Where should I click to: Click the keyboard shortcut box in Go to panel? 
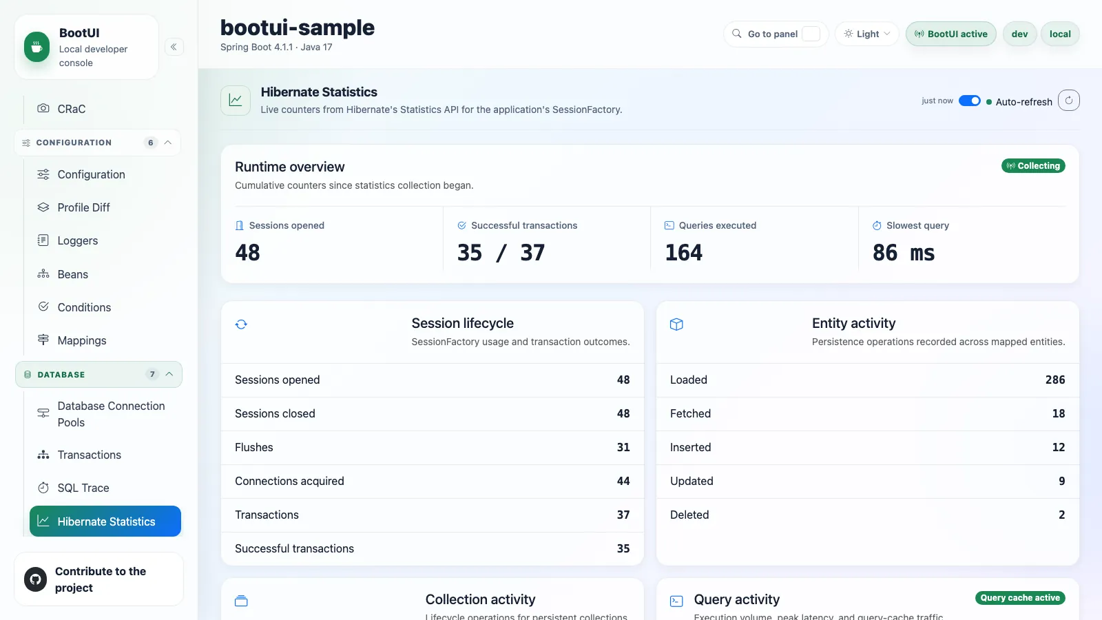point(811,34)
